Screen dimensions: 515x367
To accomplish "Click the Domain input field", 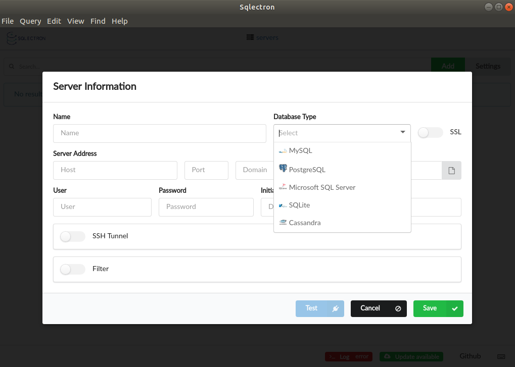I will [x=255, y=170].
